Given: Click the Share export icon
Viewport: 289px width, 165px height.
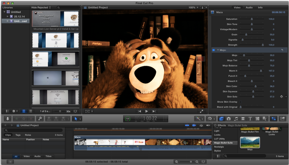Looking at the screenshot, I should tap(282, 119).
